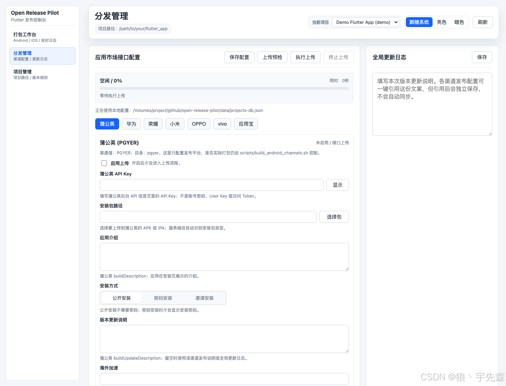Choose the 邀请安装 install method
506x386 pixels.
point(205,298)
